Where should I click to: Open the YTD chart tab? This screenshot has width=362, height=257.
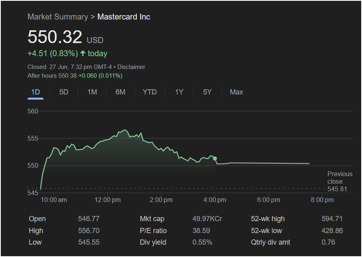click(x=150, y=92)
